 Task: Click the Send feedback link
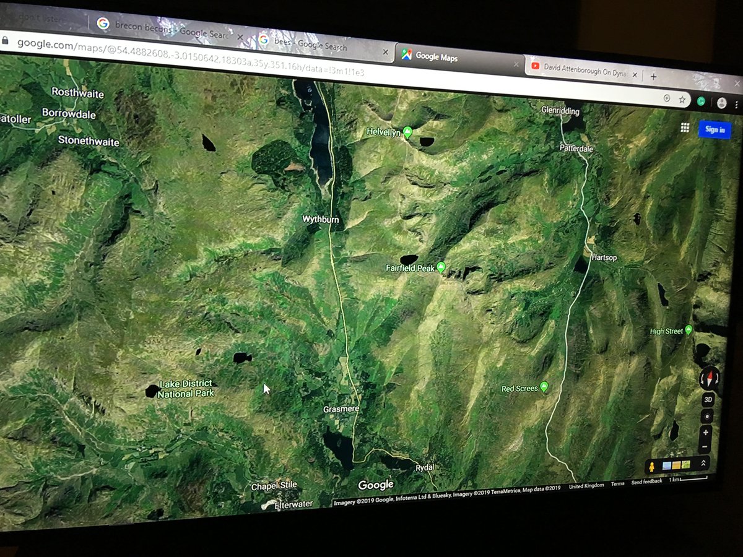[646, 481]
